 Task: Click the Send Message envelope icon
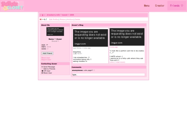(x=42, y=67)
